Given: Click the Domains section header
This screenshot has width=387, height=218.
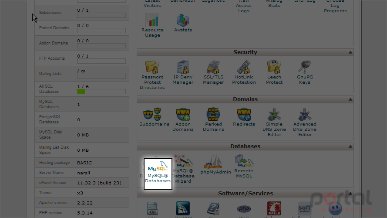Looking at the screenshot, I should coord(246,99).
